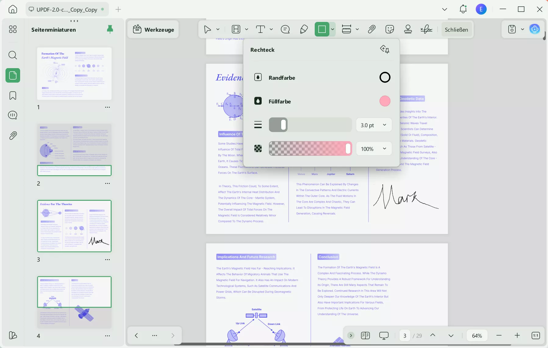Image resolution: width=548 pixels, height=348 pixels.
Task: Go to next view with right arrow
Action: 173,336
